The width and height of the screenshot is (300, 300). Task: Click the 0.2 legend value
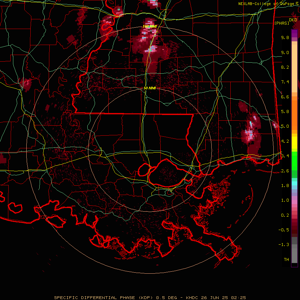point(285,215)
